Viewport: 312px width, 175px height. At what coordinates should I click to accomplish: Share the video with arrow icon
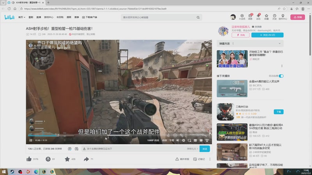click(86, 159)
